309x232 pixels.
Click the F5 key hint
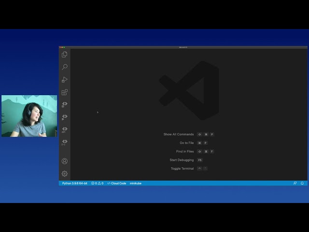pos(200,160)
